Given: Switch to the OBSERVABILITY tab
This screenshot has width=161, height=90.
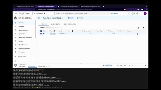Looking at the screenshot, I should click(55, 24).
